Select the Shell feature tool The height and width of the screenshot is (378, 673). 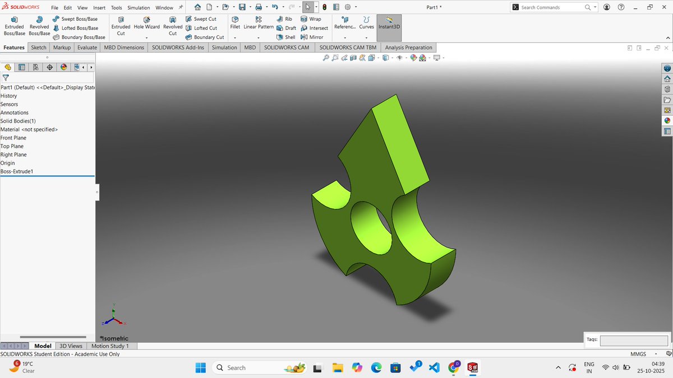click(286, 37)
